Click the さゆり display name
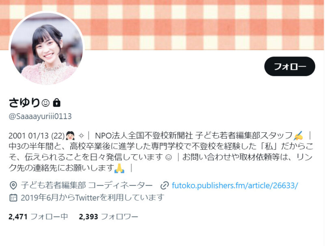This screenshot has height=246, width=325. click(24, 102)
